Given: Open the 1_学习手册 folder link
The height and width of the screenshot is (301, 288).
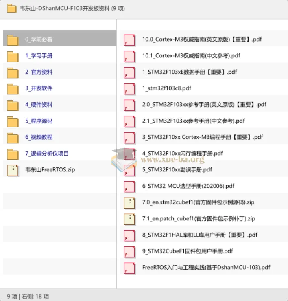Looking at the screenshot, I should tap(39, 56).
